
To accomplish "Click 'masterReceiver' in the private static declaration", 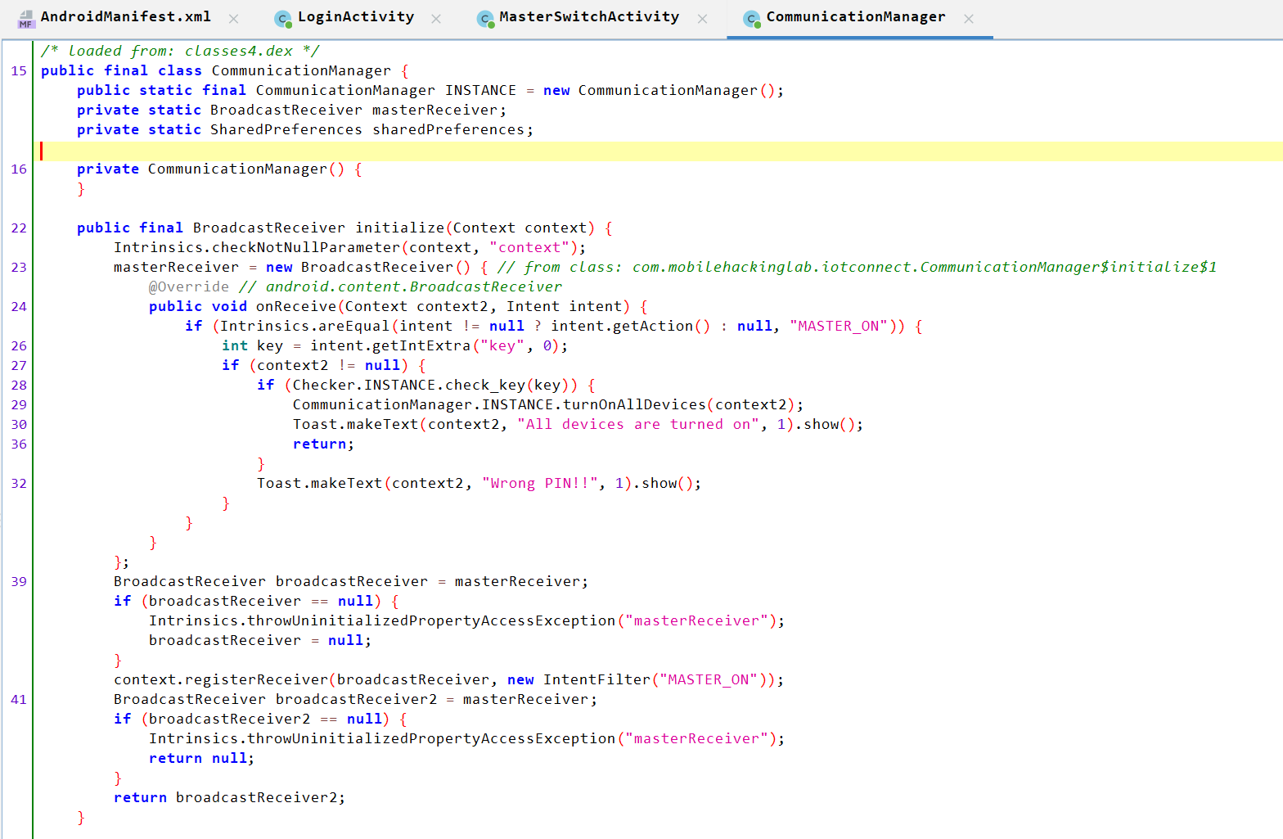I will click(x=434, y=110).
